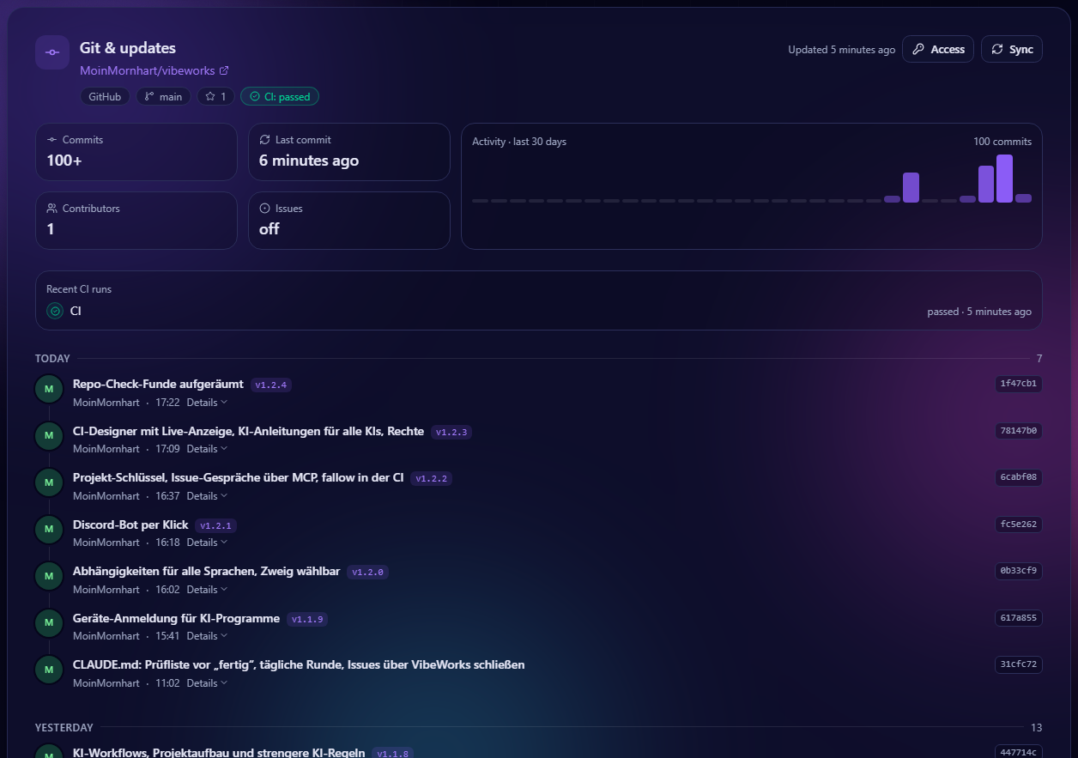The width and height of the screenshot is (1078, 758).
Task: Click the Issues off stat card
Action: (349, 221)
